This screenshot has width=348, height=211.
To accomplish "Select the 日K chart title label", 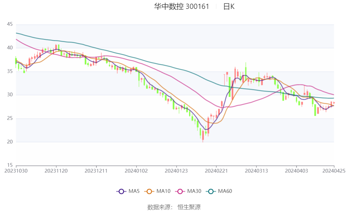I will pos(229,7).
